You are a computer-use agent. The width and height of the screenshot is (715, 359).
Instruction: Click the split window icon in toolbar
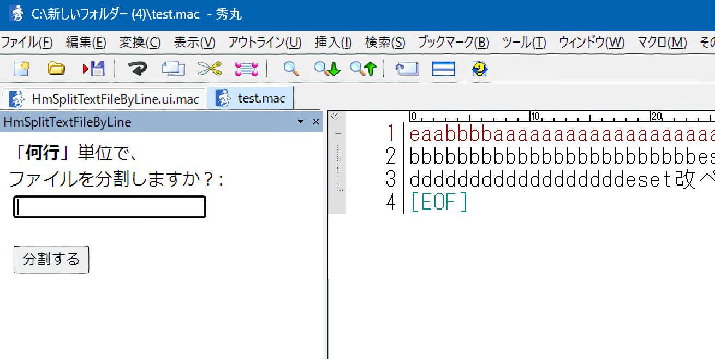(x=443, y=69)
